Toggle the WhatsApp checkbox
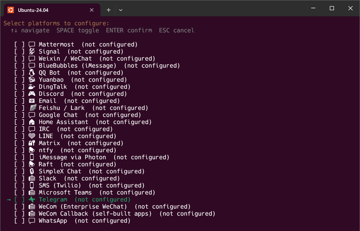Viewport: 360px width, 231px height. click(x=19, y=221)
